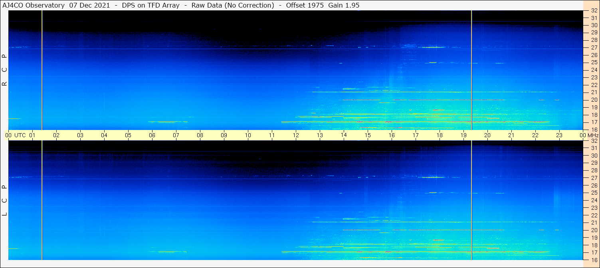Click the Offset 1975 text in the header
This screenshot has width=600, height=268.
305,5
